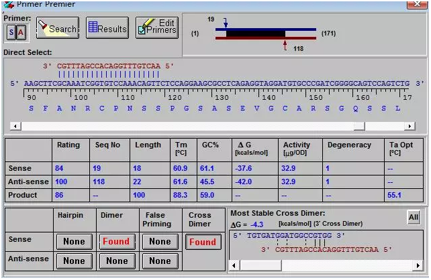Click the Primer Premier app icon in title bar
Viewport: 431px width, 280px height.
point(8,4)
